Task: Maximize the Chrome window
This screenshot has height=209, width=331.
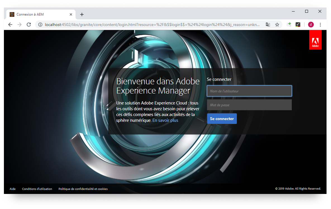Action: 306,11
